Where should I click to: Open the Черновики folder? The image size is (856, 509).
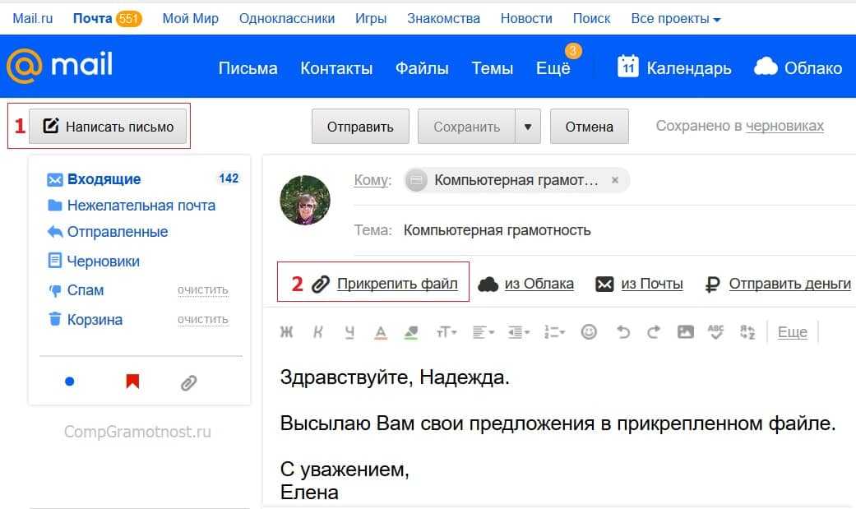(103, 261)
